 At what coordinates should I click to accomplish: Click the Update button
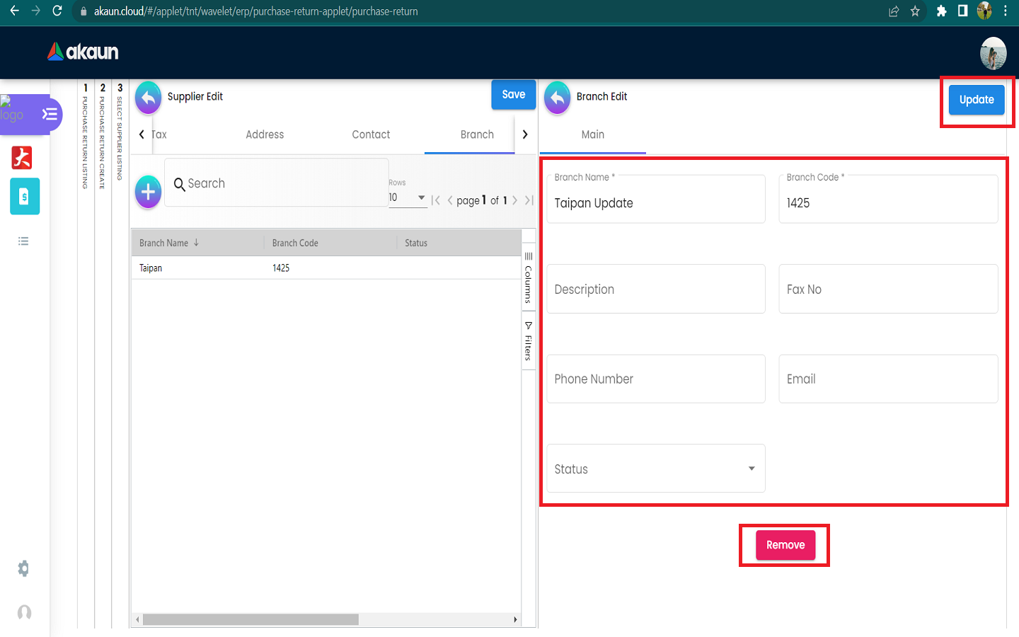(x=976, y=100)
